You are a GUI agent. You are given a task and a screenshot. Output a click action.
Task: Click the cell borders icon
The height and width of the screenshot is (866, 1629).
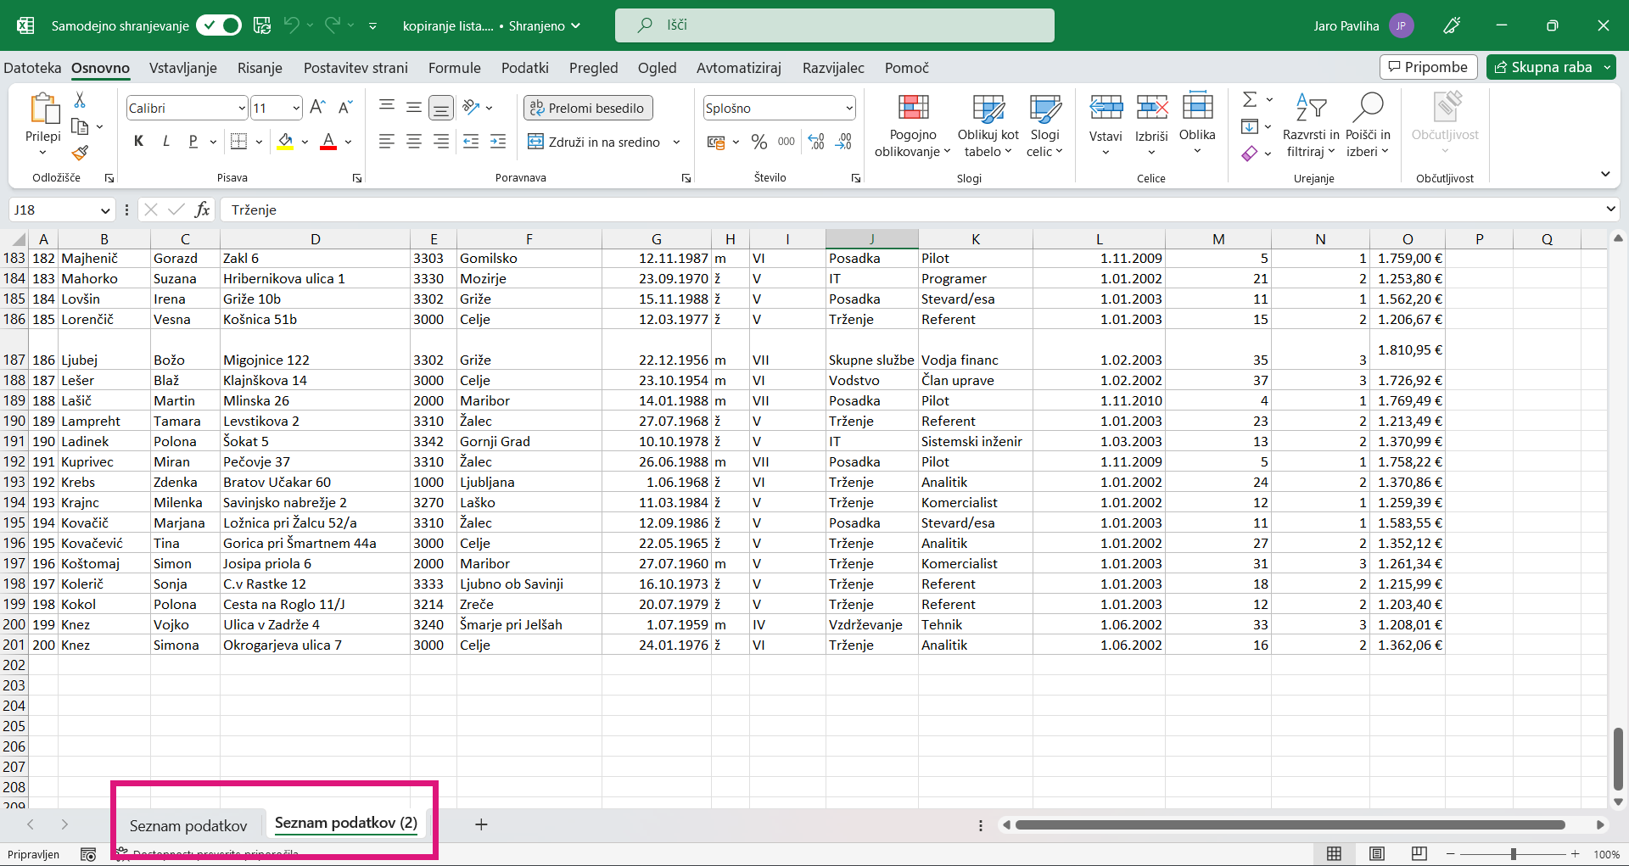pos(239,142)
